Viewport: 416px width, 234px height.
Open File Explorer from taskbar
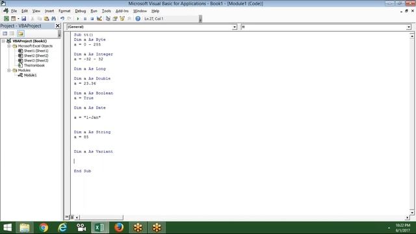coord(25,227)
